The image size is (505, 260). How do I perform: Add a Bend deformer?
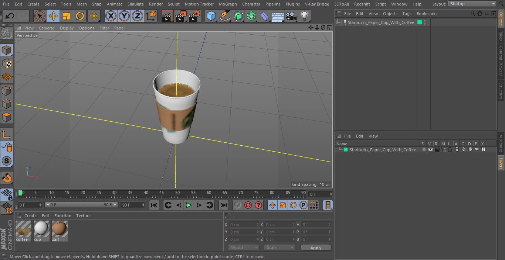point(265,16)
